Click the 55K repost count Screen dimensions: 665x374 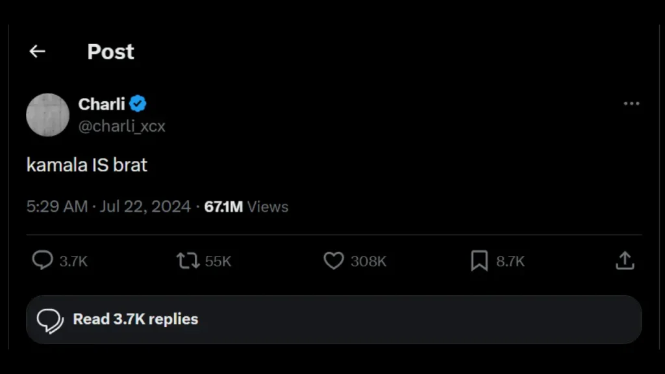point(218,262)
